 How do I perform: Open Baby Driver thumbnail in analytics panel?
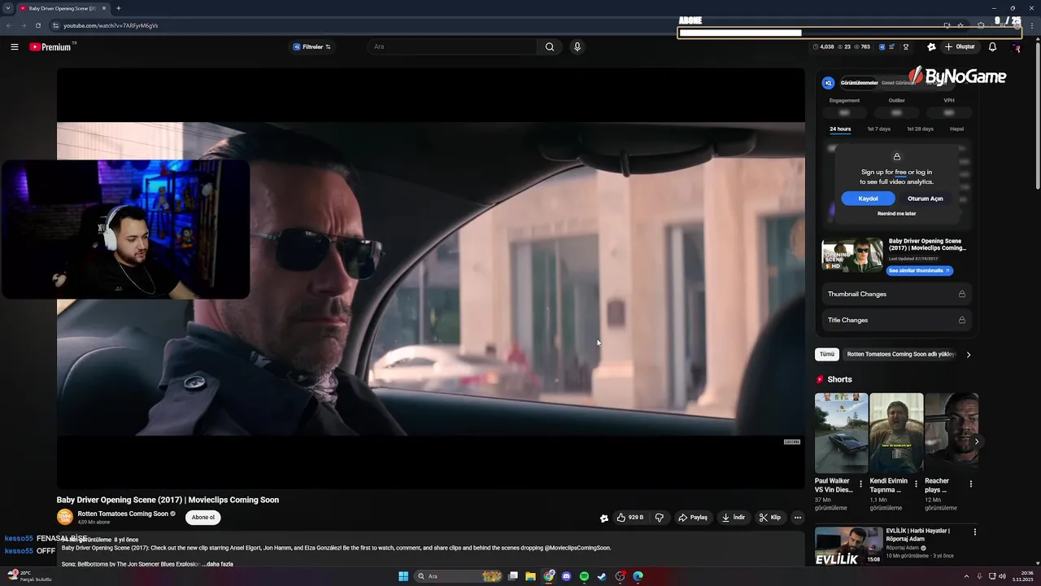point(852,256)
